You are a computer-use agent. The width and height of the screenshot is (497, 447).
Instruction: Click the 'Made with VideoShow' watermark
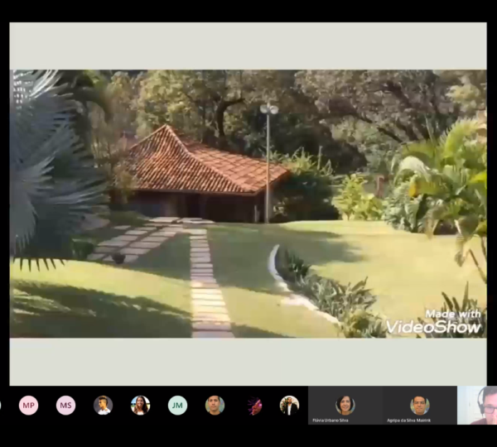433,323
